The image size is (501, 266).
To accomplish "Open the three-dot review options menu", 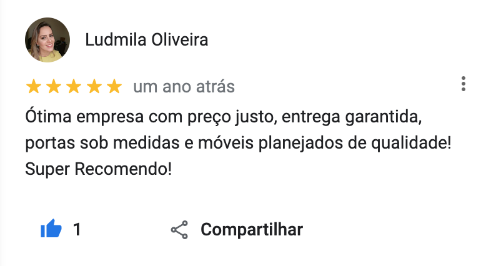I will coord(463,84).
